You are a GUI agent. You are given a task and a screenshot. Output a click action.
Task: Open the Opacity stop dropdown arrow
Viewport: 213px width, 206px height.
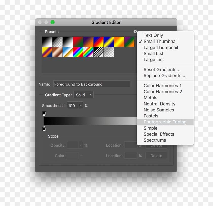81,145
